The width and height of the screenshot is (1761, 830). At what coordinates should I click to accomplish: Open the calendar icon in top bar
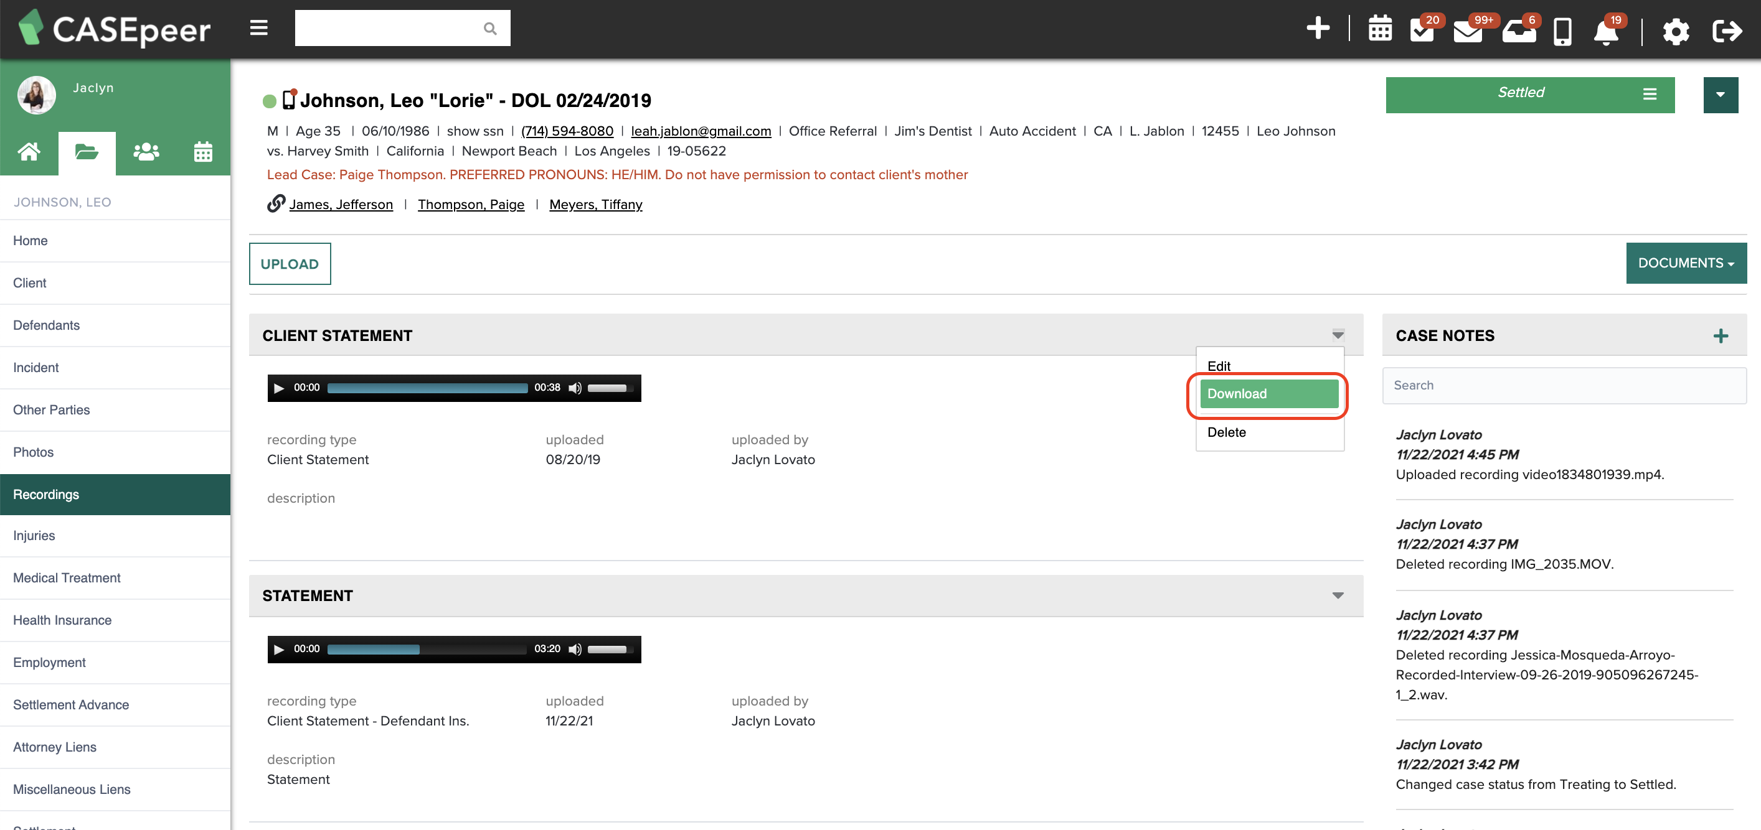[1379, 30]
